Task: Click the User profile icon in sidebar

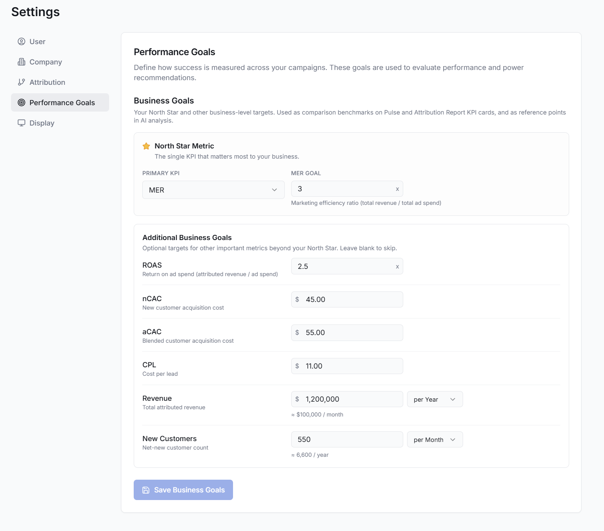Action: (21, 42)
